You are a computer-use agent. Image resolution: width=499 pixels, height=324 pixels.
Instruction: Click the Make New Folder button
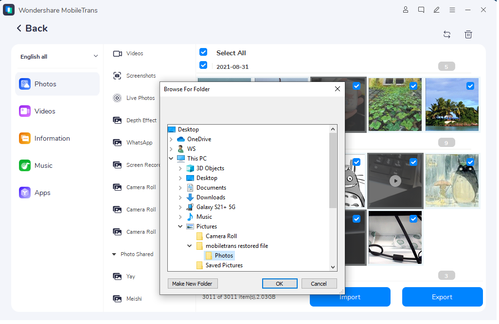[x=193, y=284]
